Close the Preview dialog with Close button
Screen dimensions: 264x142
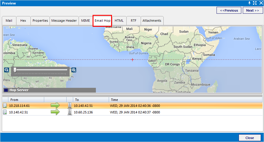coord(250,138)
